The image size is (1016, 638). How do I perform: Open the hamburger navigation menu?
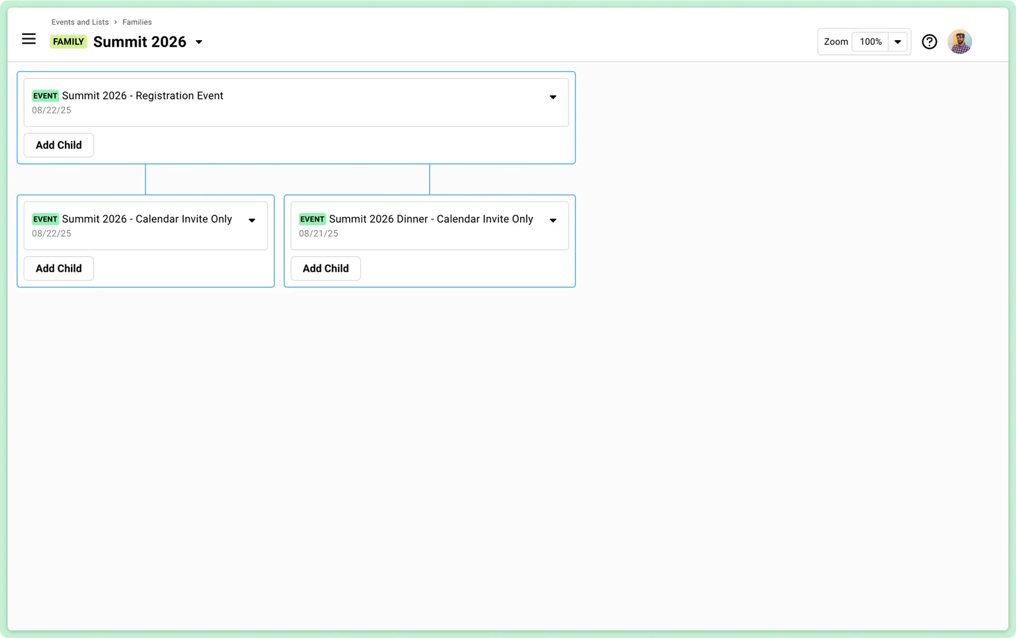(x=28, y=40)
